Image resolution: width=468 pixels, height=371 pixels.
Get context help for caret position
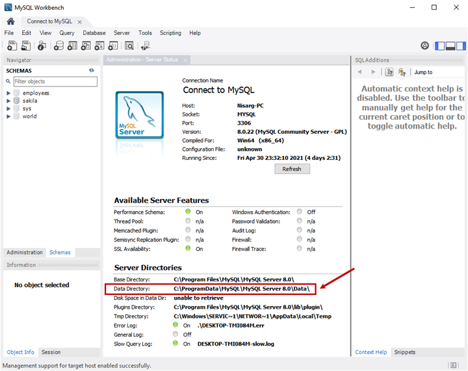coord(389,72)
